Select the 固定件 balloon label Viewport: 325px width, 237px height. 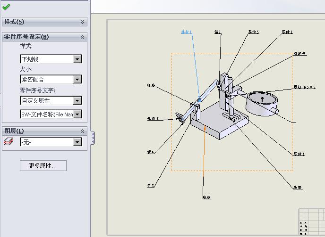pyautogui.click(x=300, y=54)
